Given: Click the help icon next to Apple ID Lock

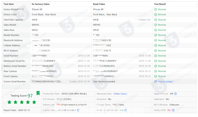Looking at the screenshot, I should pyautogui.click(x=175, y=94).
